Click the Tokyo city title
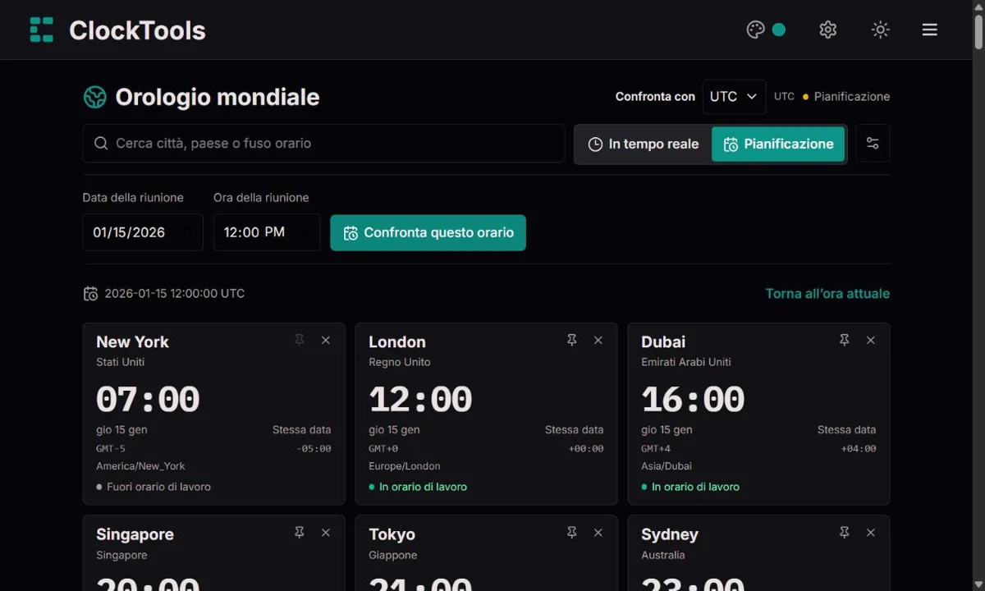Screen dimensions: 985x591 pyautogui.click(x=392, y=534)
